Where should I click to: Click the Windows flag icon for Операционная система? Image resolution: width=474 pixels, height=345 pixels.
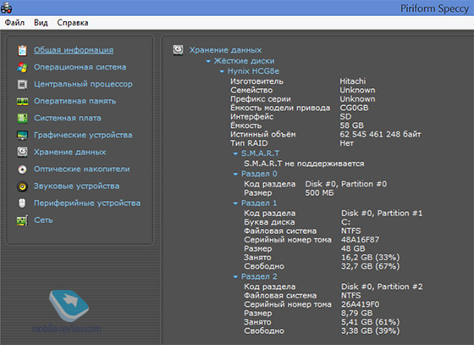pyautogui.click(x=22, y=67)
